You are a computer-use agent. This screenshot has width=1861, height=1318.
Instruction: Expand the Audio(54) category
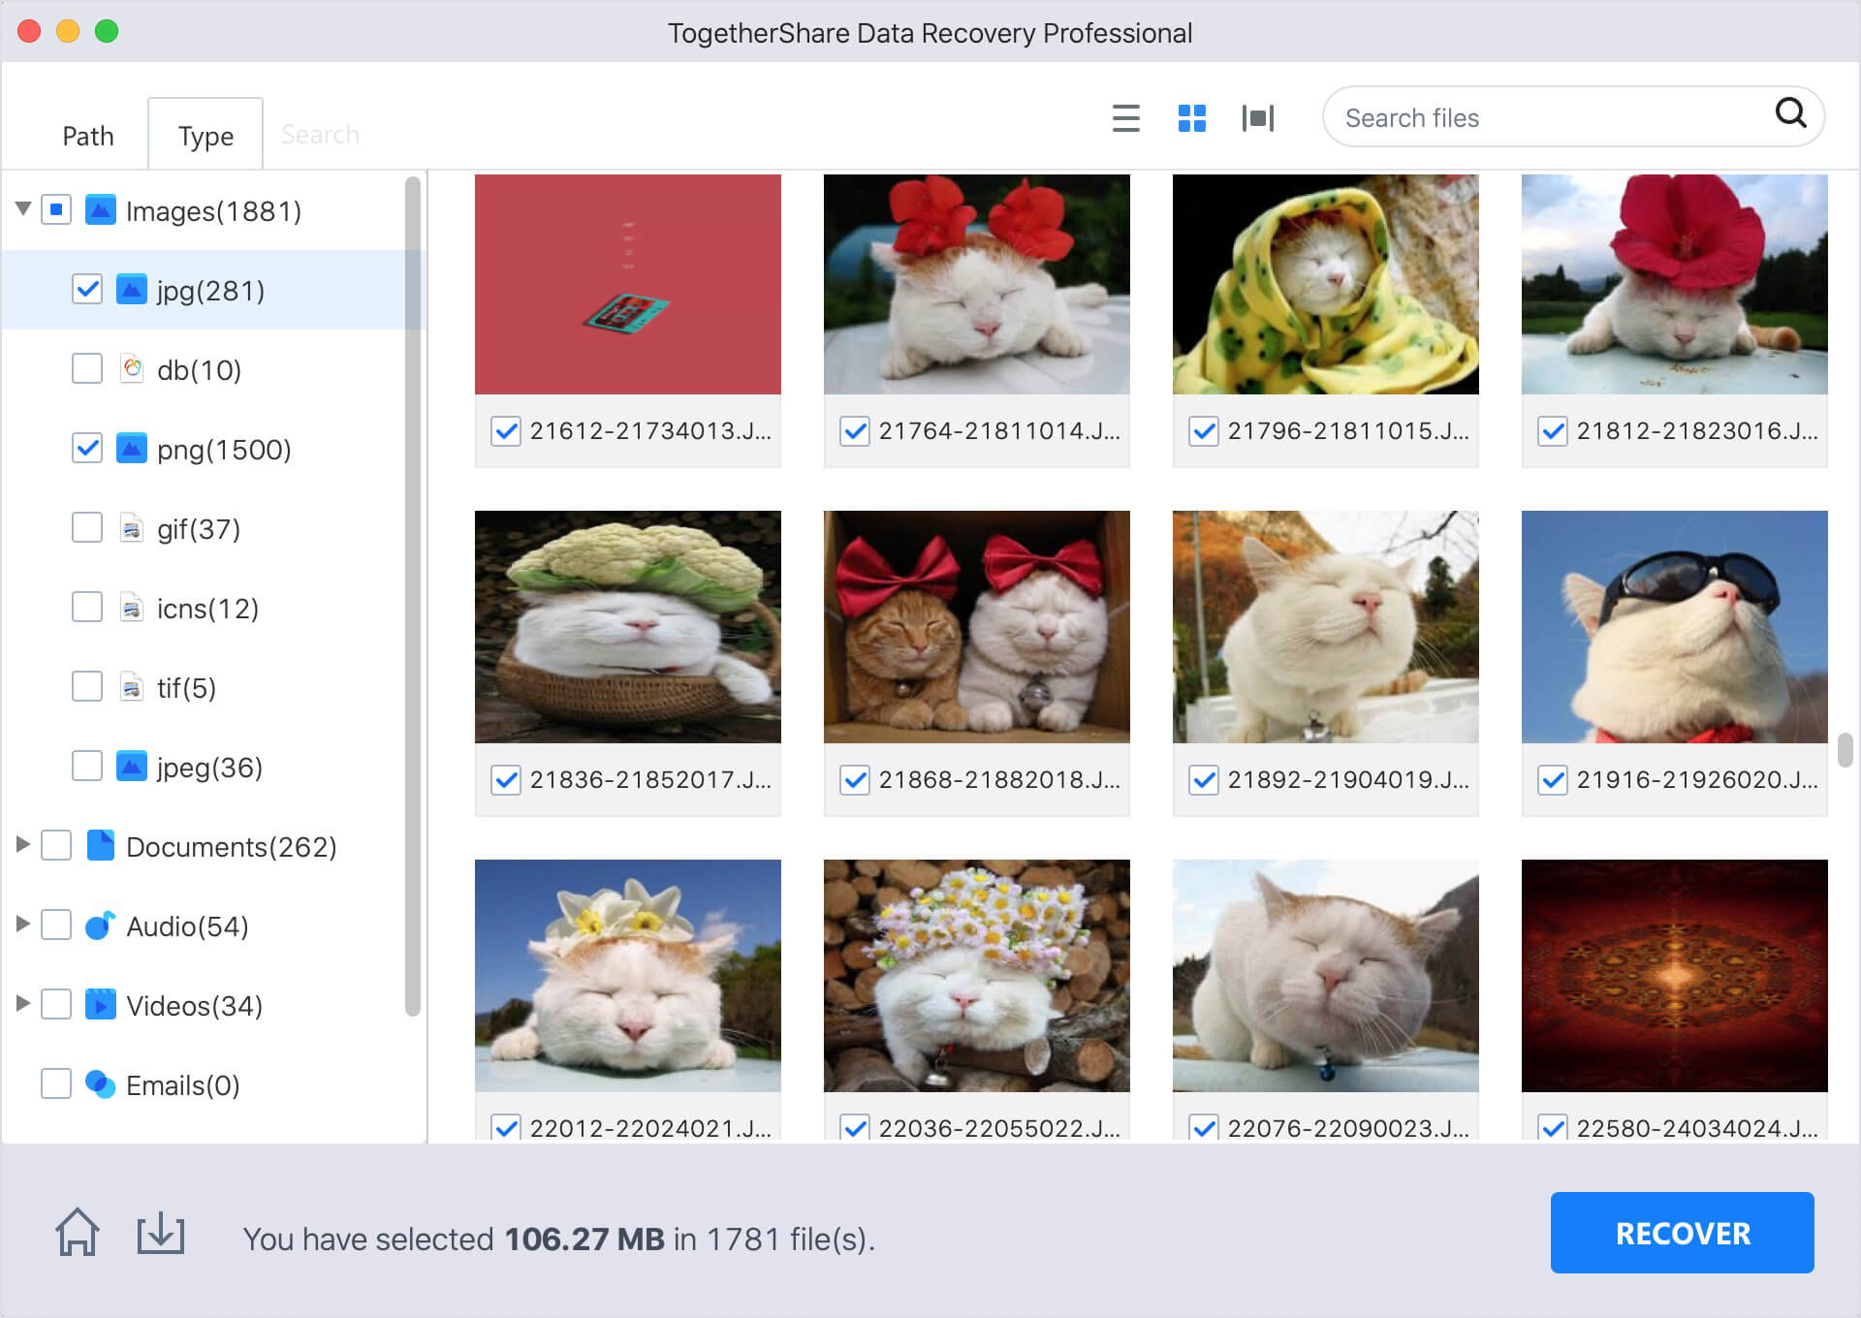[23, 926]
